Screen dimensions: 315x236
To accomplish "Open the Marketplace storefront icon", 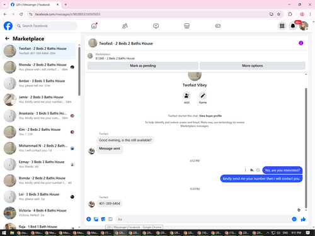I will point(186,26).
